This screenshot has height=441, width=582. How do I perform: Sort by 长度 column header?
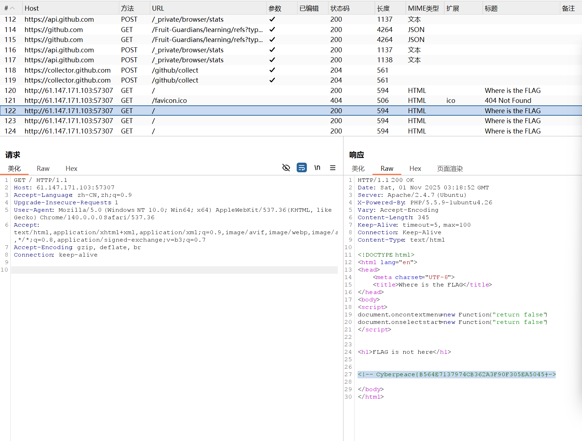point(390,8)
